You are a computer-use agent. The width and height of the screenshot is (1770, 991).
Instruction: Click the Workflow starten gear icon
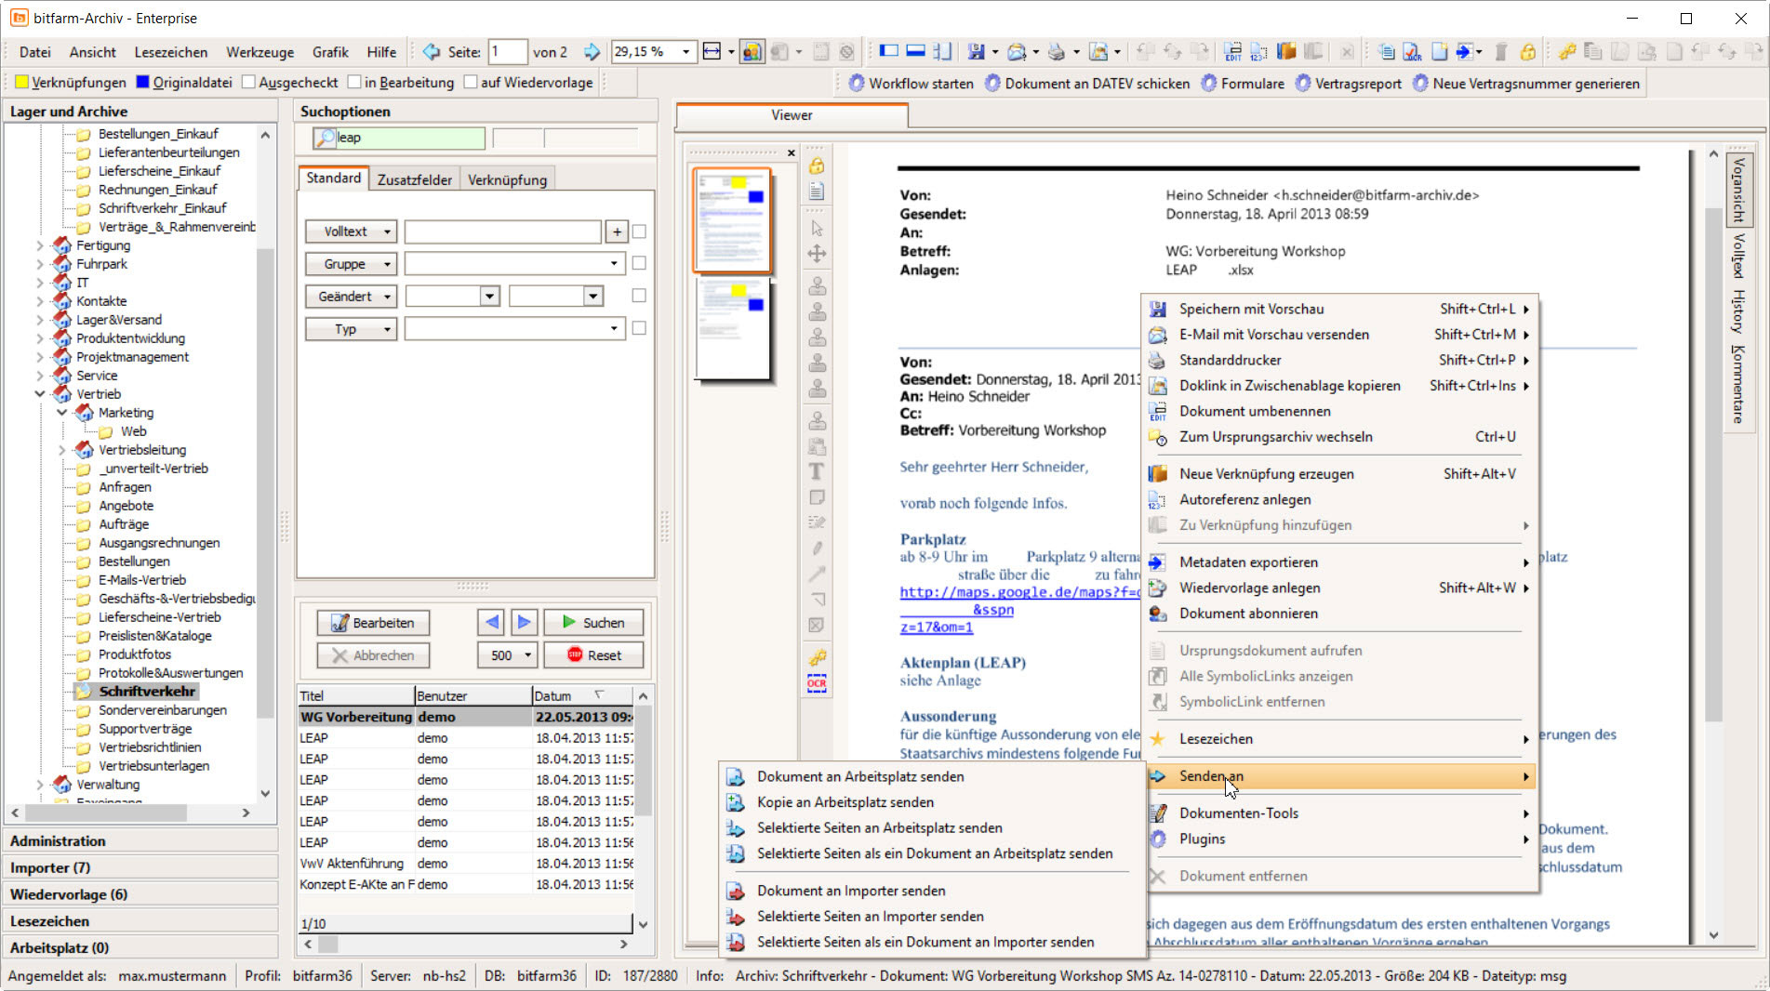pos(856,84)
